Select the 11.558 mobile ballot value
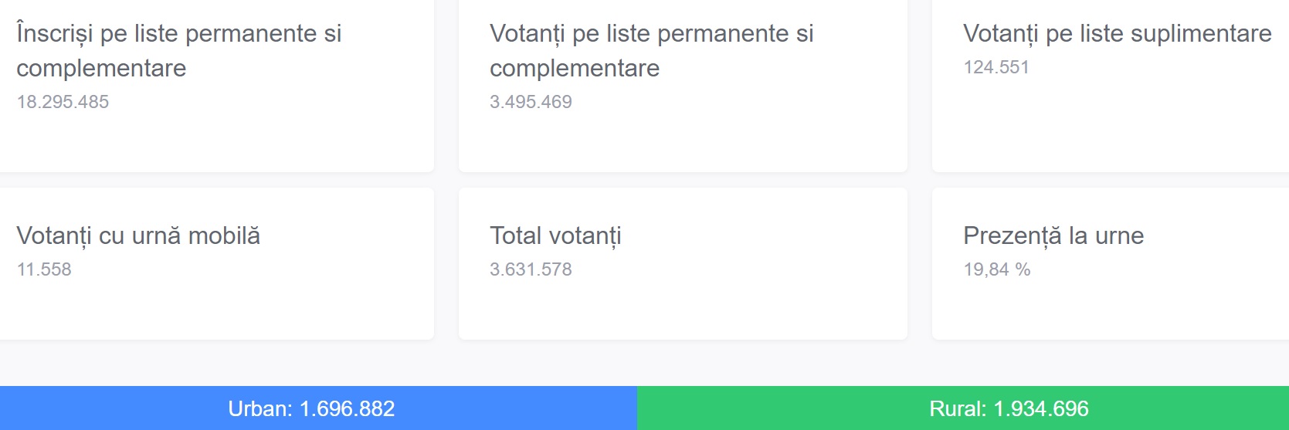Screen dimensions: 1289x430 (44, 269)
